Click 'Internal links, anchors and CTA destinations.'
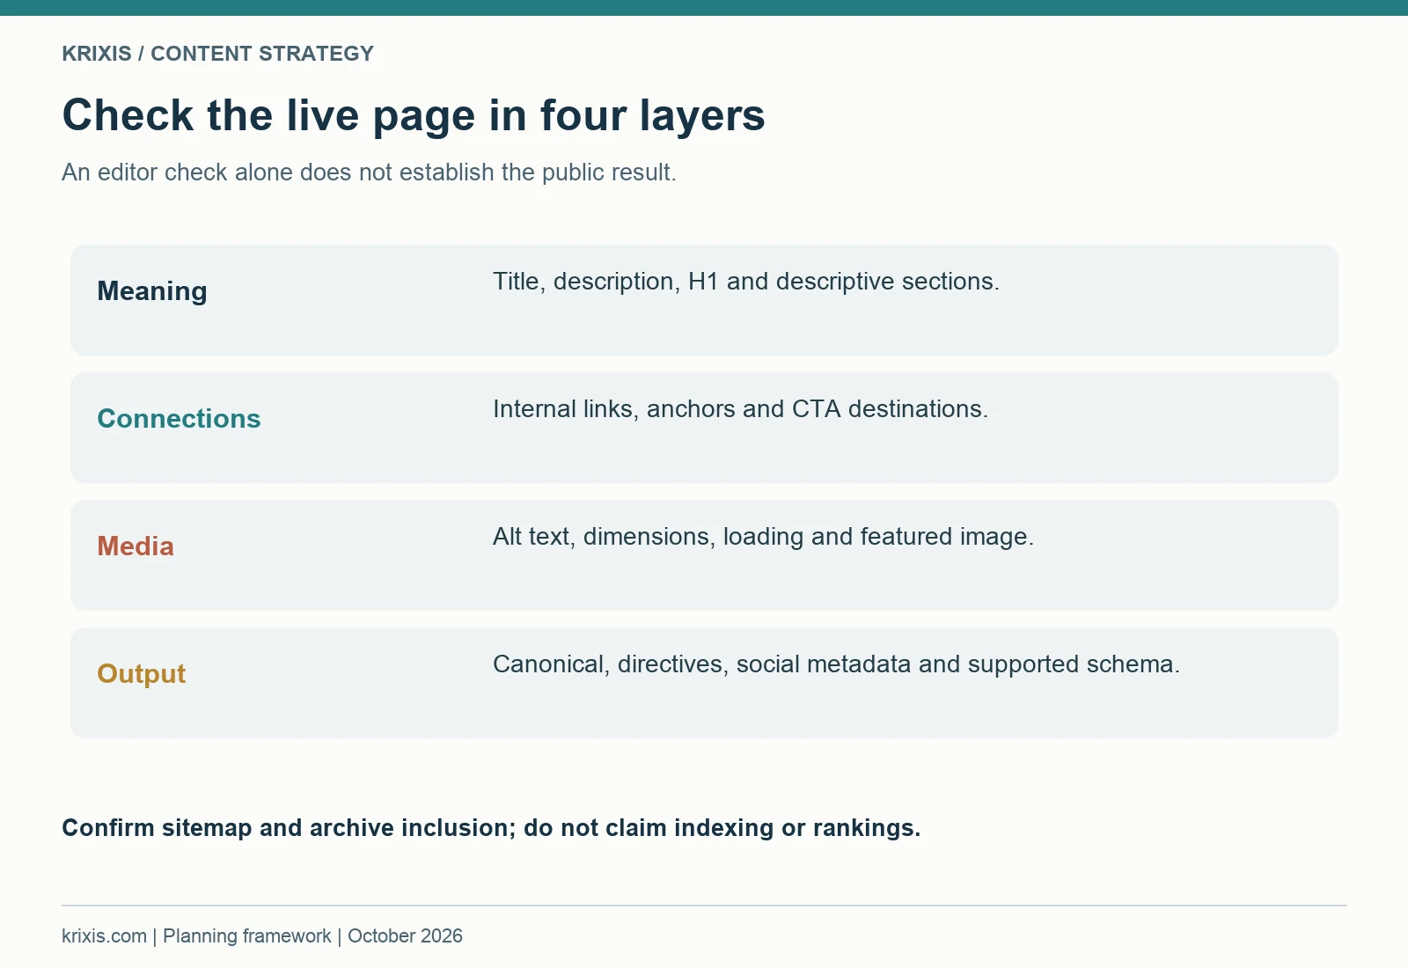Viewport: 1408px width, 968px height. tap(740, 409)
